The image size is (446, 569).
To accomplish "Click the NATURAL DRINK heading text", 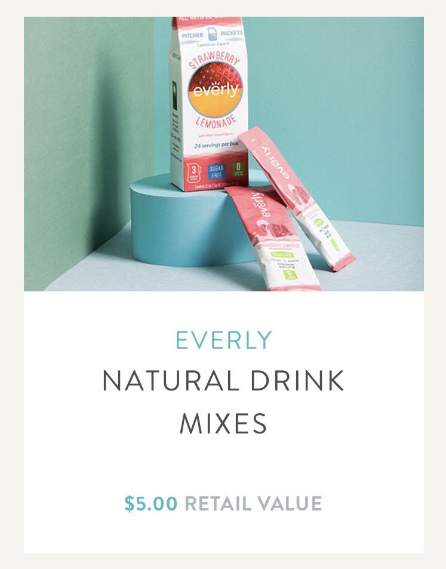I will coord(223,380).
